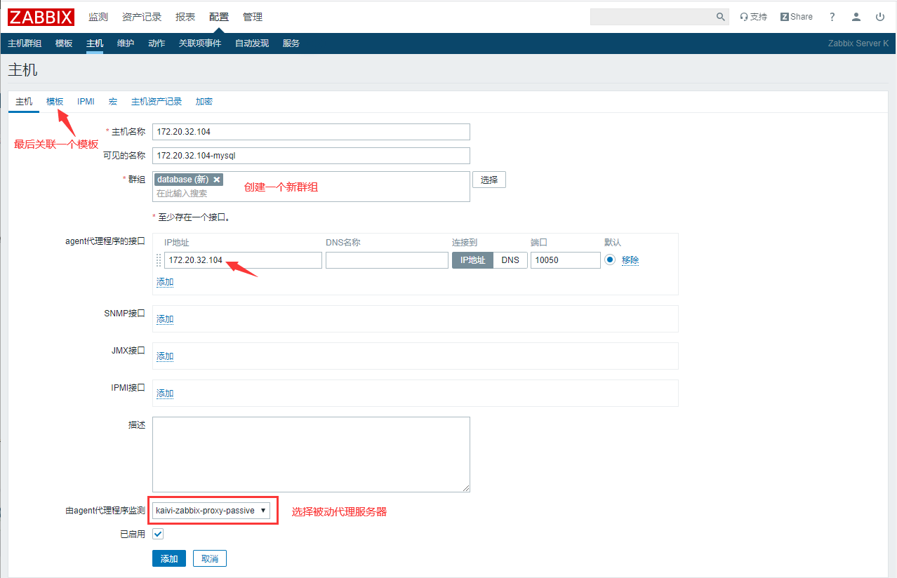
Task: Go to 主机群组 submenu
Action: (x=25, y=43)
